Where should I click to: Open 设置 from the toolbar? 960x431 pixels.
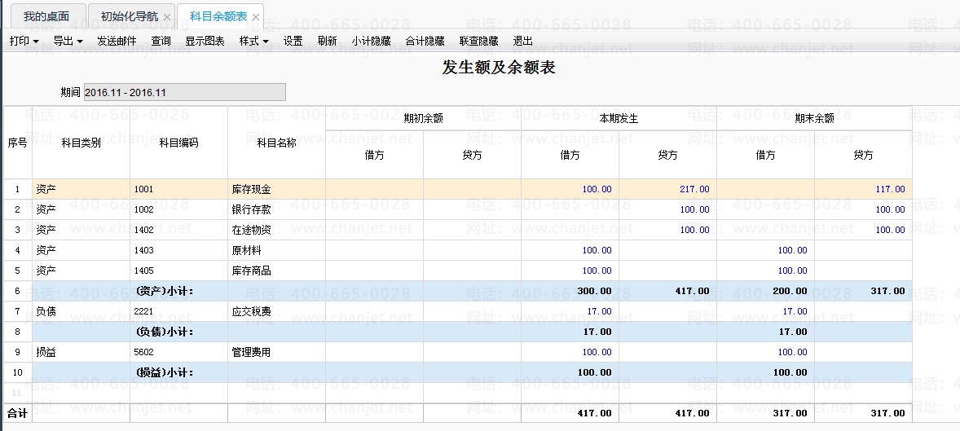pyautogui.click(x=293, y=41)
